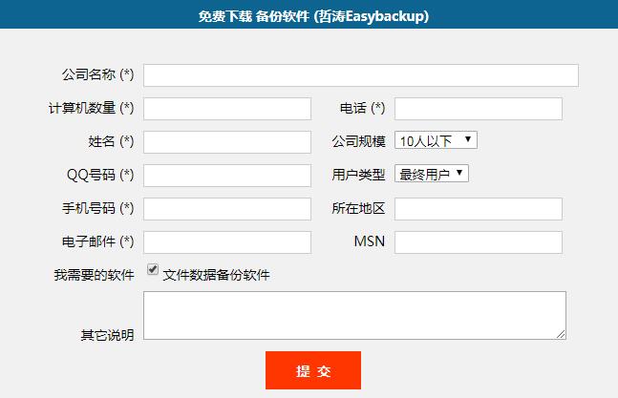Click inside the 其它说明 text area

click(x=354, y=315)
